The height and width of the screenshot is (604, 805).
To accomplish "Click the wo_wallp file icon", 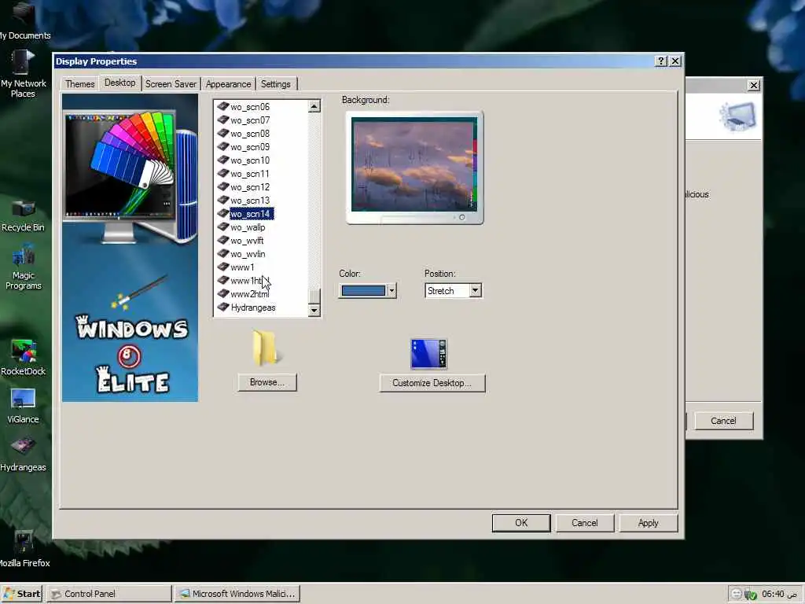I will tap(222, 226).
